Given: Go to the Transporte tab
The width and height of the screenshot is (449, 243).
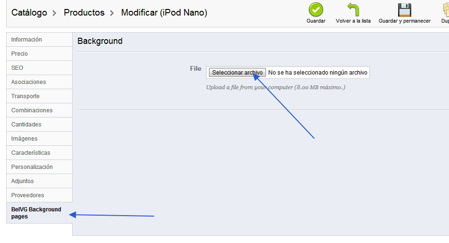Looking at the screenshot, I should (x=25, y=96).
